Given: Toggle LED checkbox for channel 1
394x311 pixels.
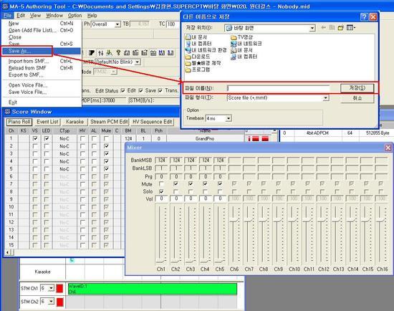Looking at the screenshot, I should [47, 138].
